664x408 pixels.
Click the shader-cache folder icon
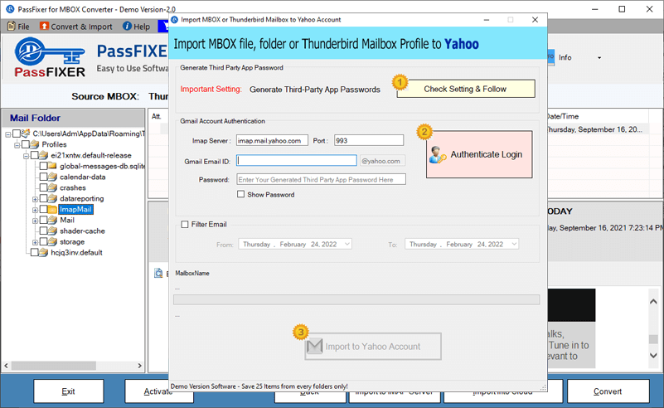click(x=52, y=231)
